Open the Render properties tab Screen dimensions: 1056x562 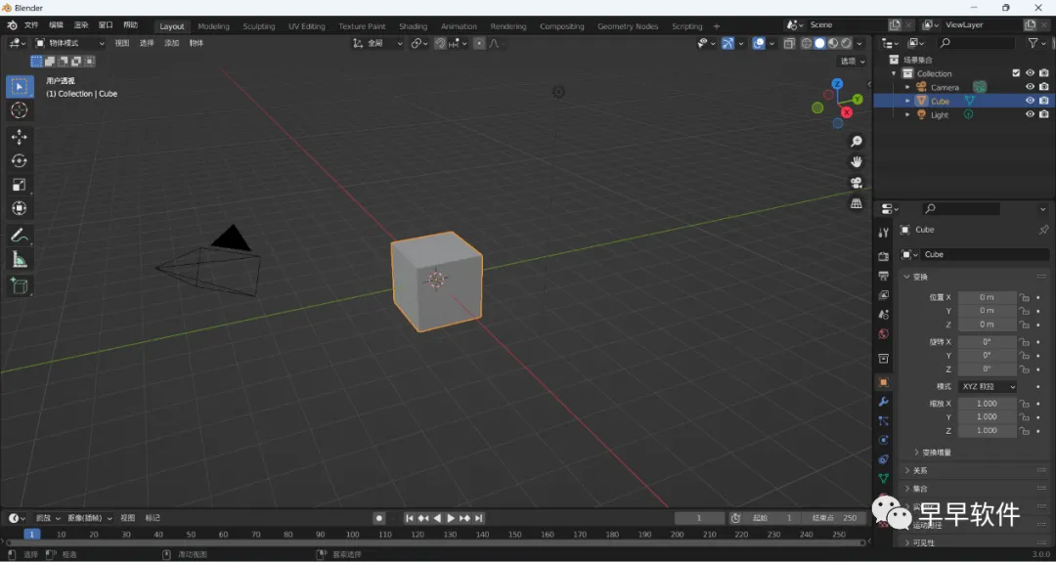[x=884, y=256]
